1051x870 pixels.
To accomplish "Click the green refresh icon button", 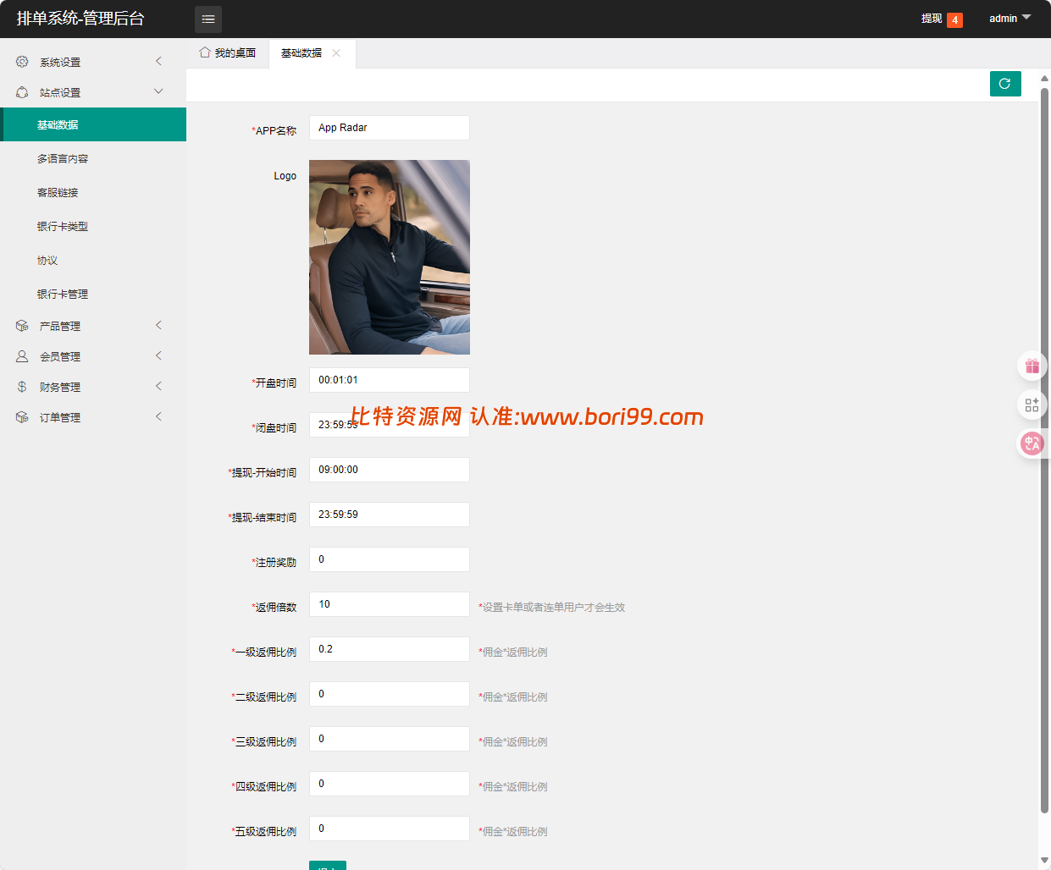I will [x=1005, y=84].
